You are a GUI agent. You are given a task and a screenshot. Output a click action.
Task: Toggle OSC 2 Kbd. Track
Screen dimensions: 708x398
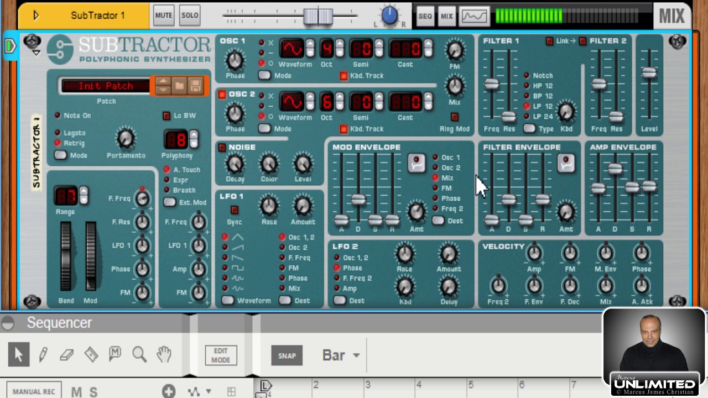coord(343,129)
